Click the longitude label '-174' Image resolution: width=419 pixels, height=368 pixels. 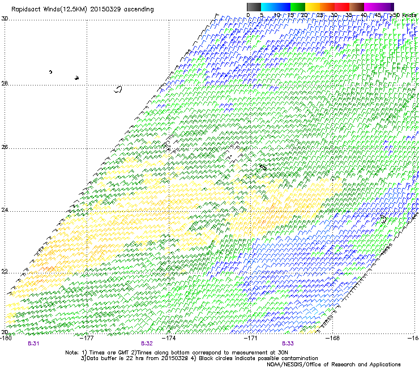[169, 338]
